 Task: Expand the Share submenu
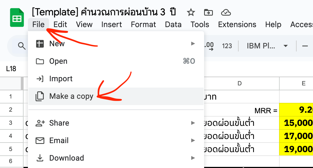pyautogui.click(x=116, y=123)
